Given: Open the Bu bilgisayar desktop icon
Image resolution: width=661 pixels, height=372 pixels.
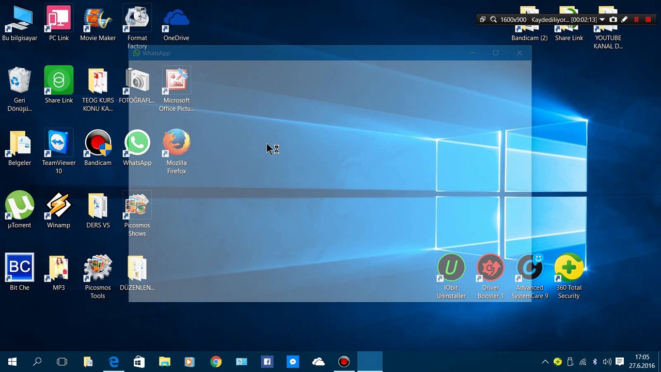Looking at the screenshot, I should 20,24.
